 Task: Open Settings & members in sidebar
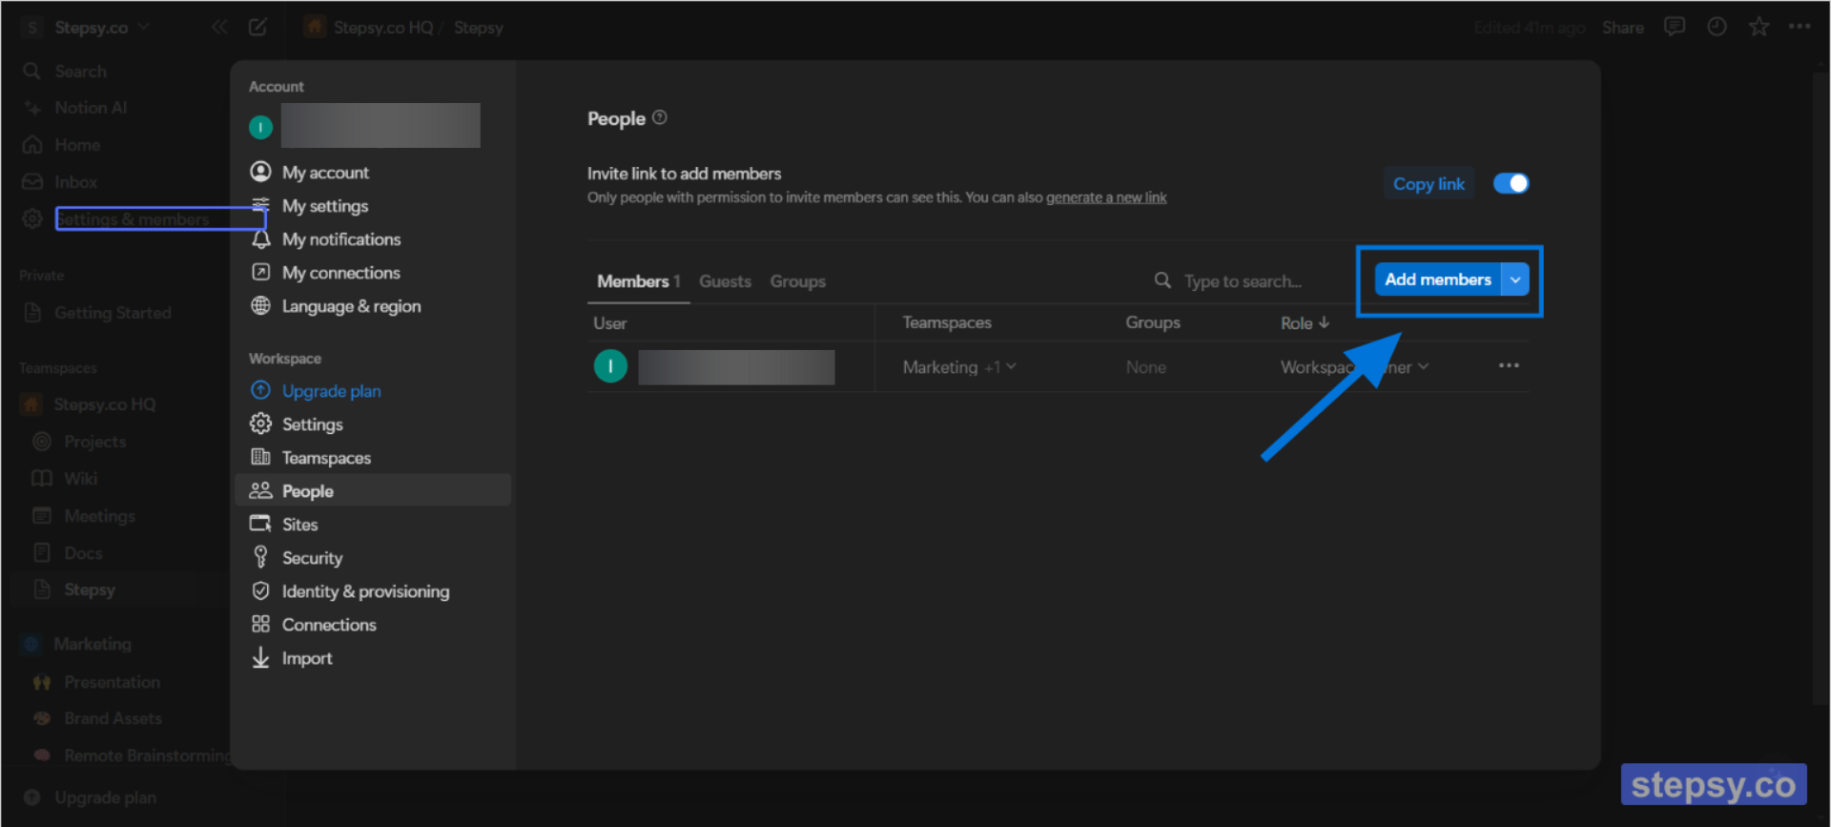[132, 219]
